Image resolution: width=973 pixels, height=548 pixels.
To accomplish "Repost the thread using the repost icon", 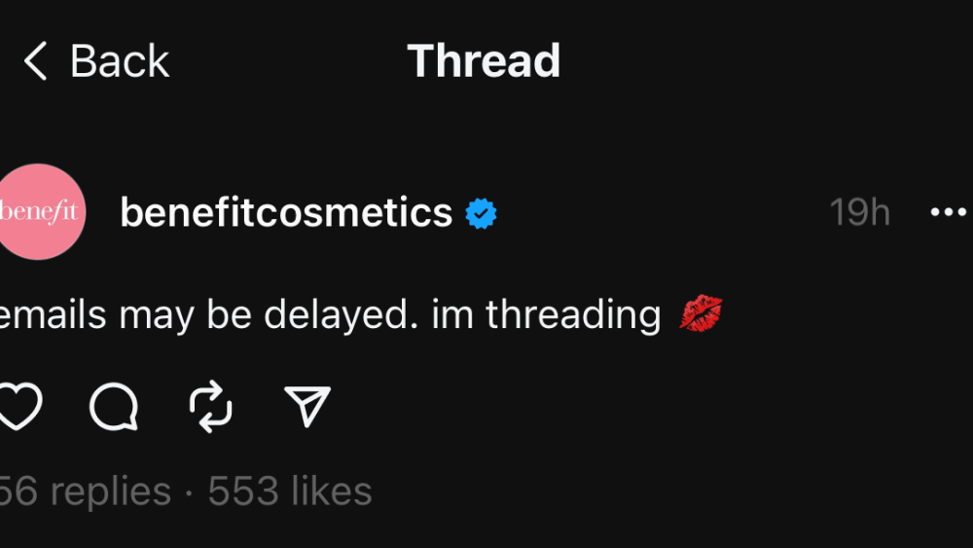I will pos(210,405).
